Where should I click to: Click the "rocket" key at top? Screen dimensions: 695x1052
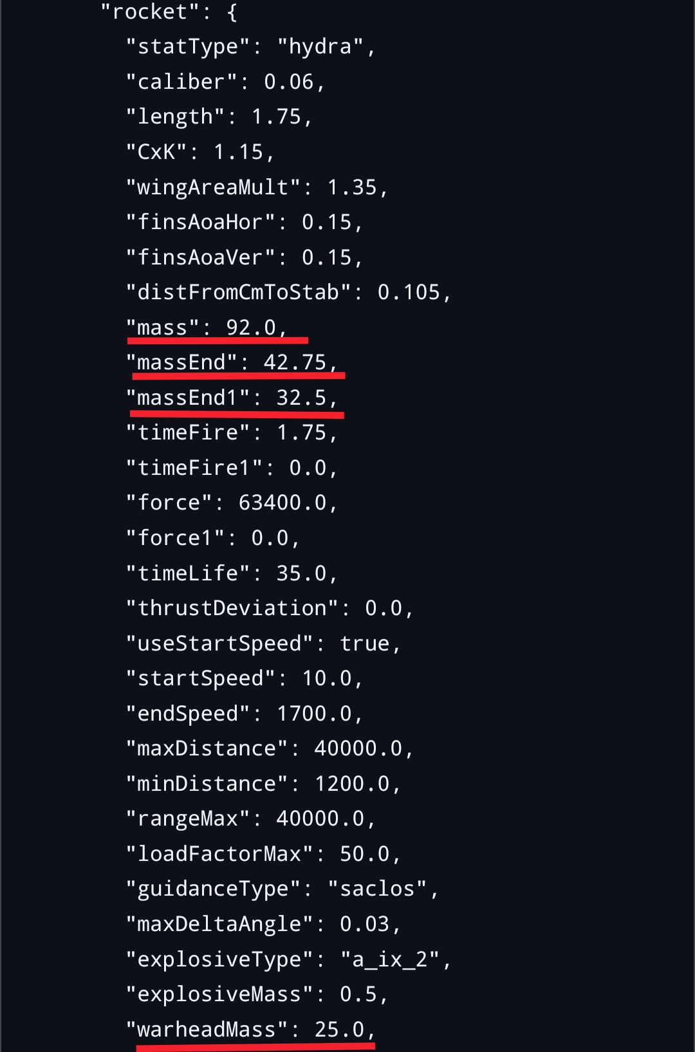click(150, 12)
